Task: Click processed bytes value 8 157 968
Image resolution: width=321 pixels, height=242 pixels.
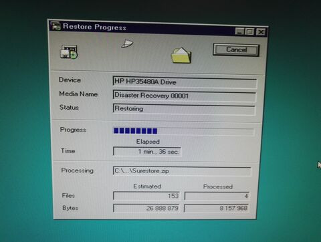Action: (x=216, y=208)
